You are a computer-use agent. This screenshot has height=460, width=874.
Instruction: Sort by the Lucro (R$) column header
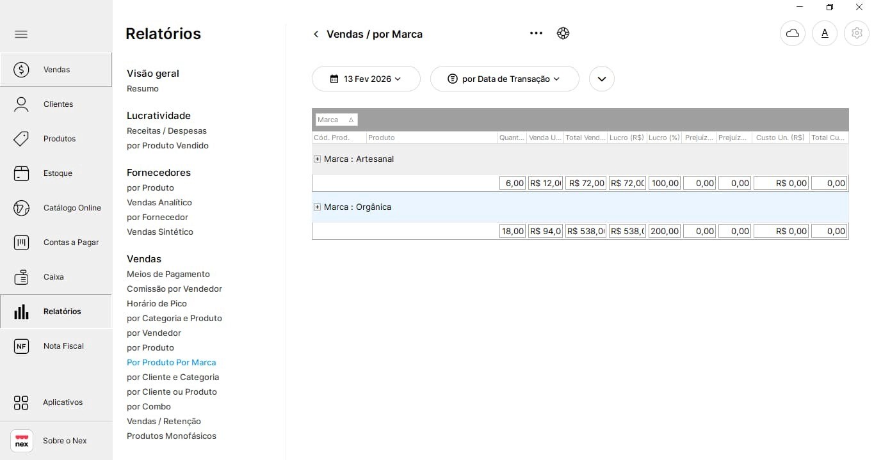coord(627,138)
